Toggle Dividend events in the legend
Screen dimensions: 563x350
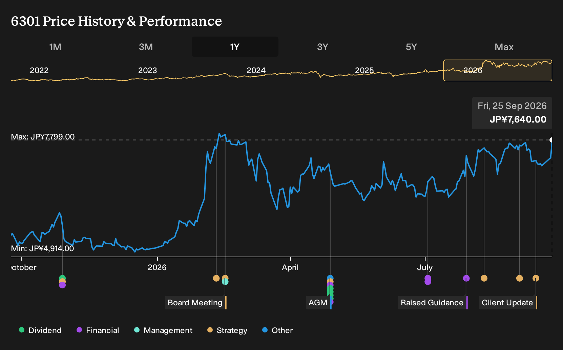click(40, 330)
